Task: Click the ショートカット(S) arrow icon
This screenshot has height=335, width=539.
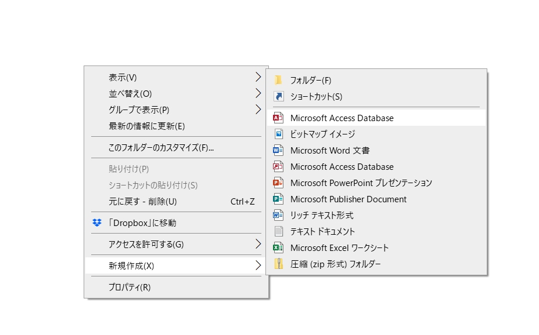Action: pos(278,96)
